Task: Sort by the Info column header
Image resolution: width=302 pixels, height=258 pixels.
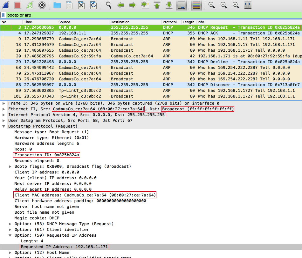Action: tap(249, 22)
